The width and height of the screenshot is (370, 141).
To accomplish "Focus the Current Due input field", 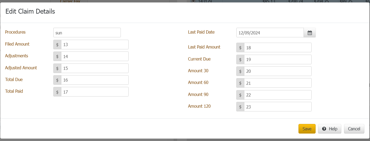I will coord(278,59).
